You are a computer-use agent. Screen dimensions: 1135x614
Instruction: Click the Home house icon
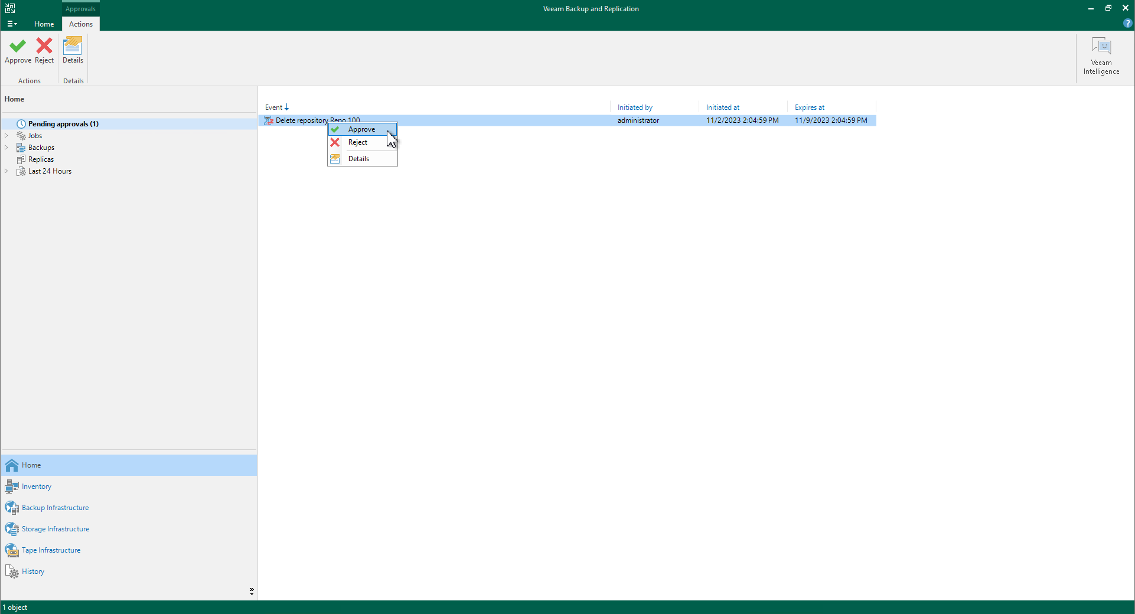pos(12,465)
